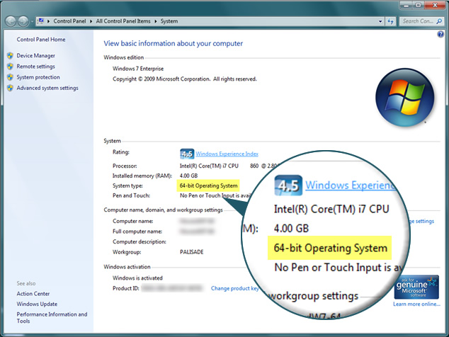Click highlighted 64-bit Operating System text
This screenshot has height=337, width=449.
[x=208, y=185]
